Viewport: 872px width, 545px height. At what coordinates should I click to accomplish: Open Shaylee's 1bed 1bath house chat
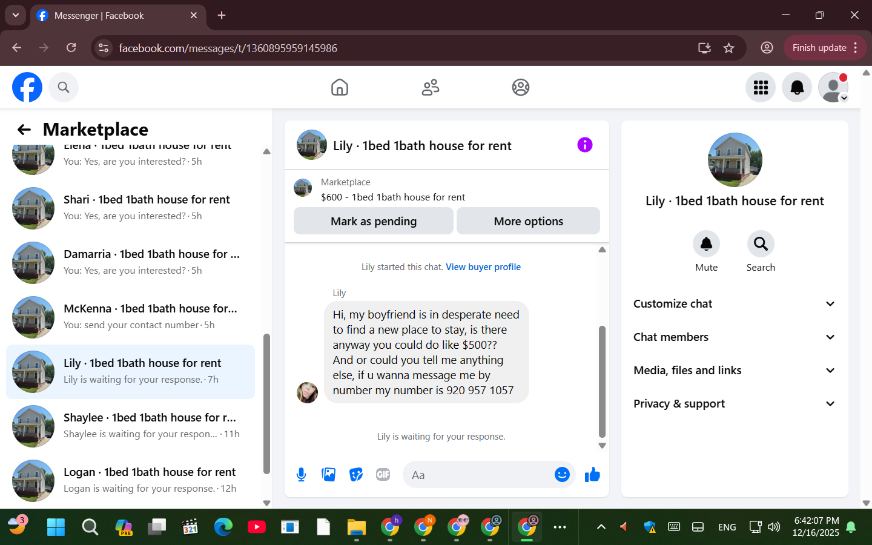(x=130, y=426)
